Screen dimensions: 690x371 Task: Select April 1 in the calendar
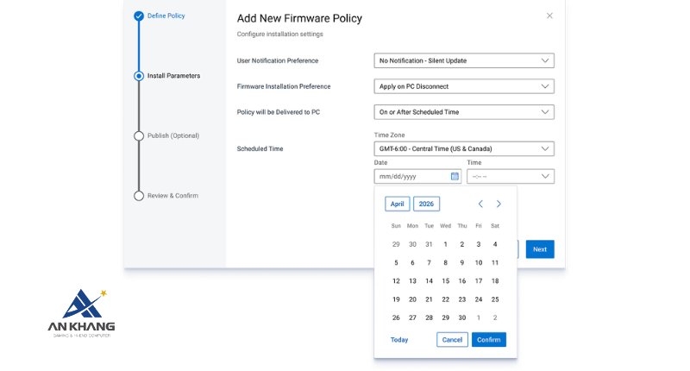pos(445,244)
